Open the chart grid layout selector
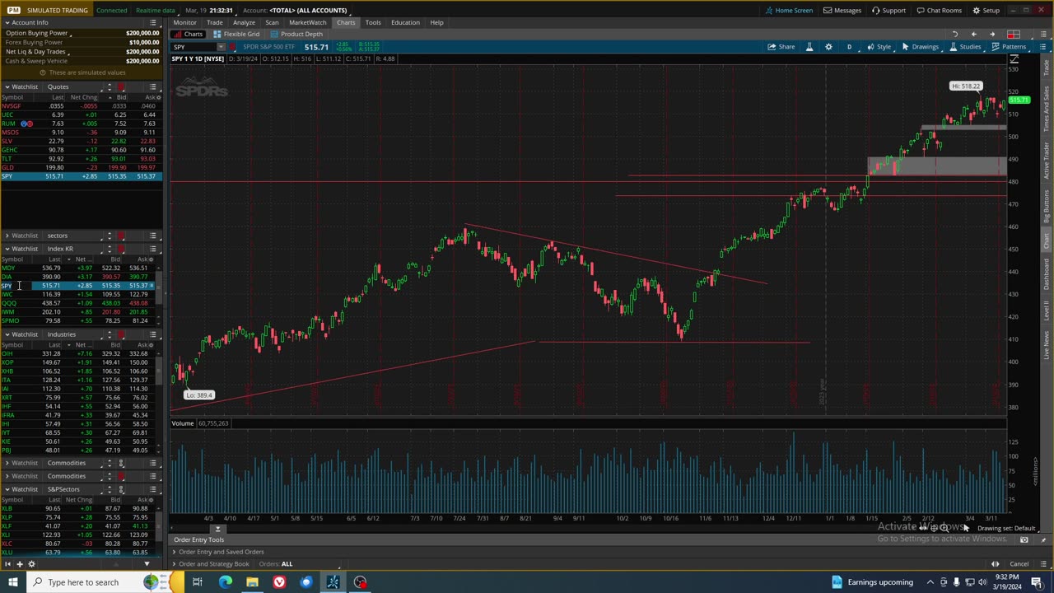This screenshot has height=593, width=1054. pyautogui.click(x=1014, y=35)
